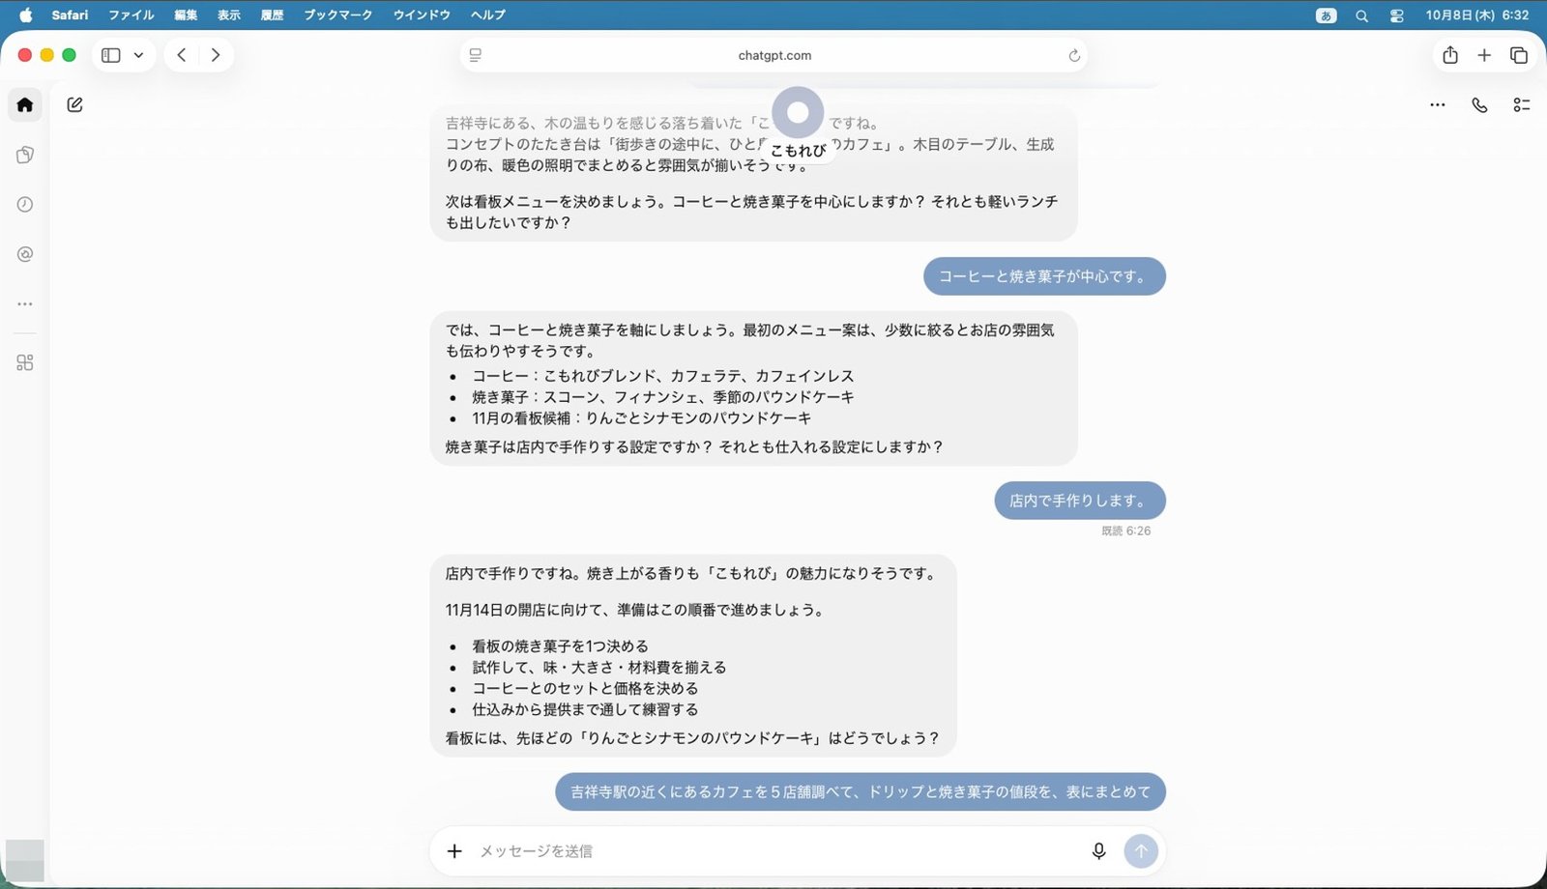Screen dimensions: 1547x889
Task: Open the ファイル menu
Action: pos(131,14)
